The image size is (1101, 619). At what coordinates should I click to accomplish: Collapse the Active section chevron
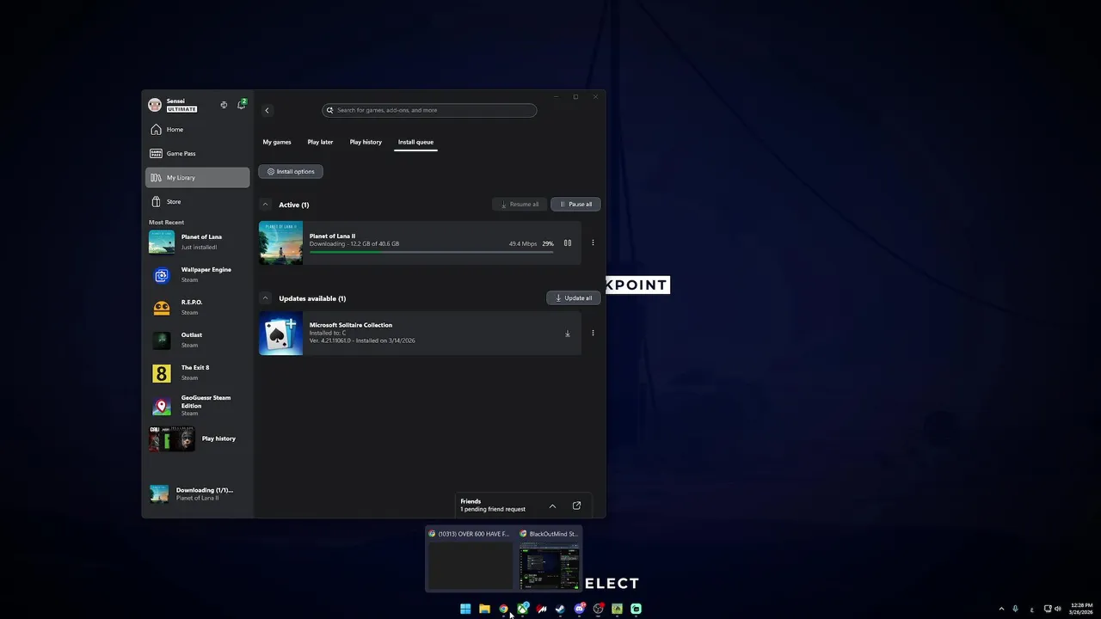point(265,205)
